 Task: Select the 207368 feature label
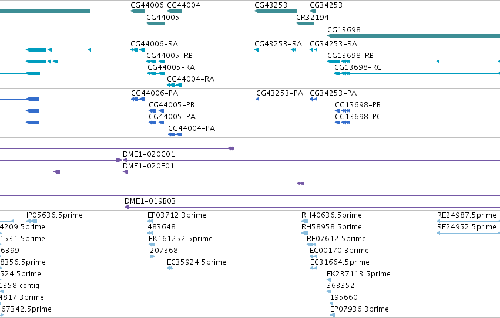tap(164, 251)
